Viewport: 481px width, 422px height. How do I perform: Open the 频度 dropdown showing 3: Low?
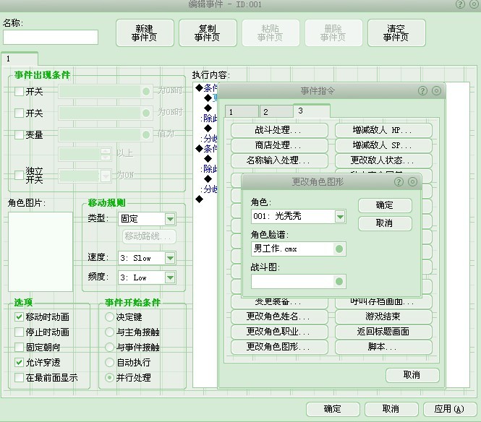(x=170, y=277)
